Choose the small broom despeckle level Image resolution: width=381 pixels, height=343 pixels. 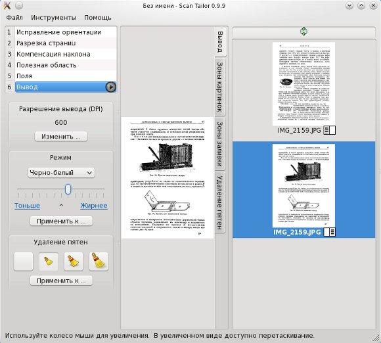(x=49, y=262)
